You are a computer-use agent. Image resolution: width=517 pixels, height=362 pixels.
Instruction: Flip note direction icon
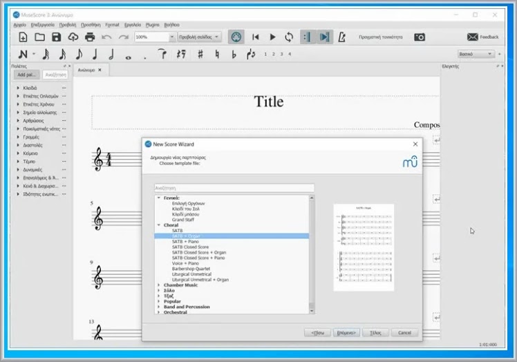(251, 54)
